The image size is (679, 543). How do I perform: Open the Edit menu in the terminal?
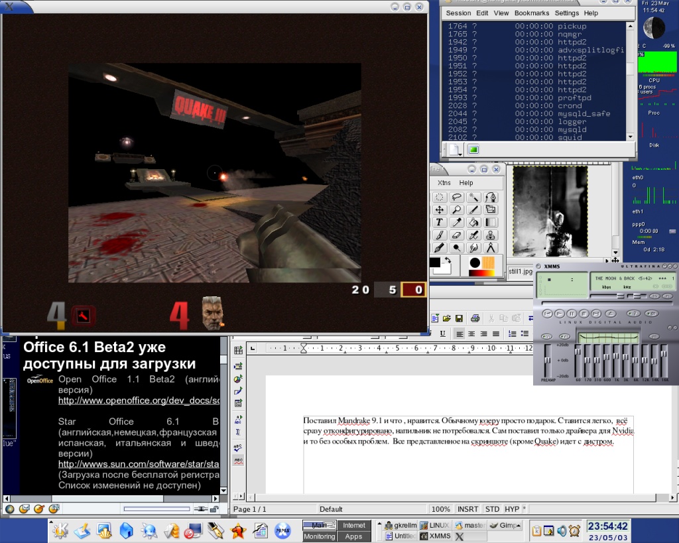point(482,13)
